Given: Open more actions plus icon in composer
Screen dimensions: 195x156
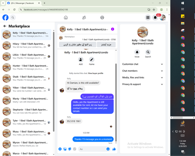Looking at the screenshot, I should pyautogui.click(x=60, y=149).
